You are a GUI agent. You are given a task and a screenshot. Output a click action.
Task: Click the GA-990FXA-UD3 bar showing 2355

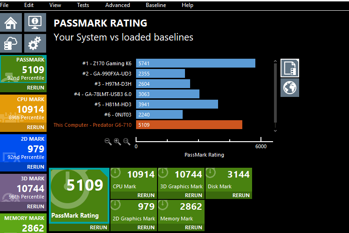(160, 74)
